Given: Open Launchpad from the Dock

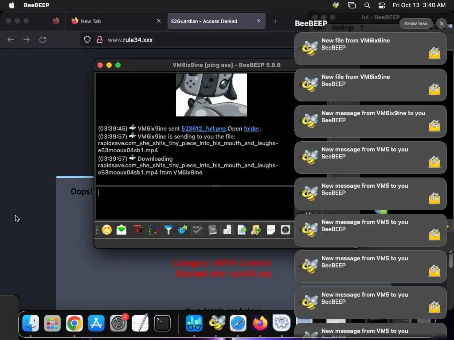Looking at the screenshot, I should point(52,323).
